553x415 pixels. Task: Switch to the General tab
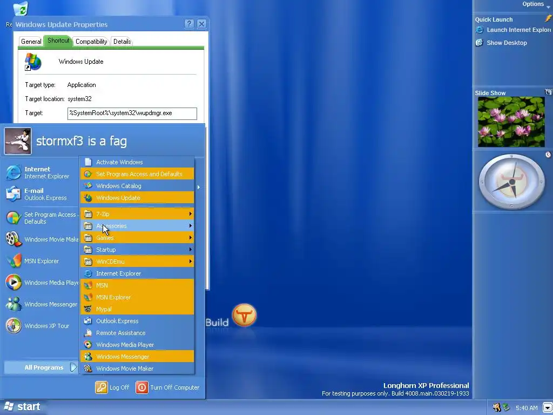(x=31, y=42)
